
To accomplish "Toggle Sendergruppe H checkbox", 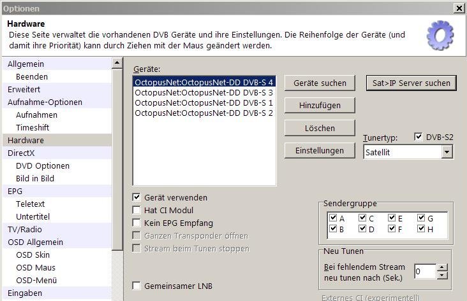I will 421,229.
